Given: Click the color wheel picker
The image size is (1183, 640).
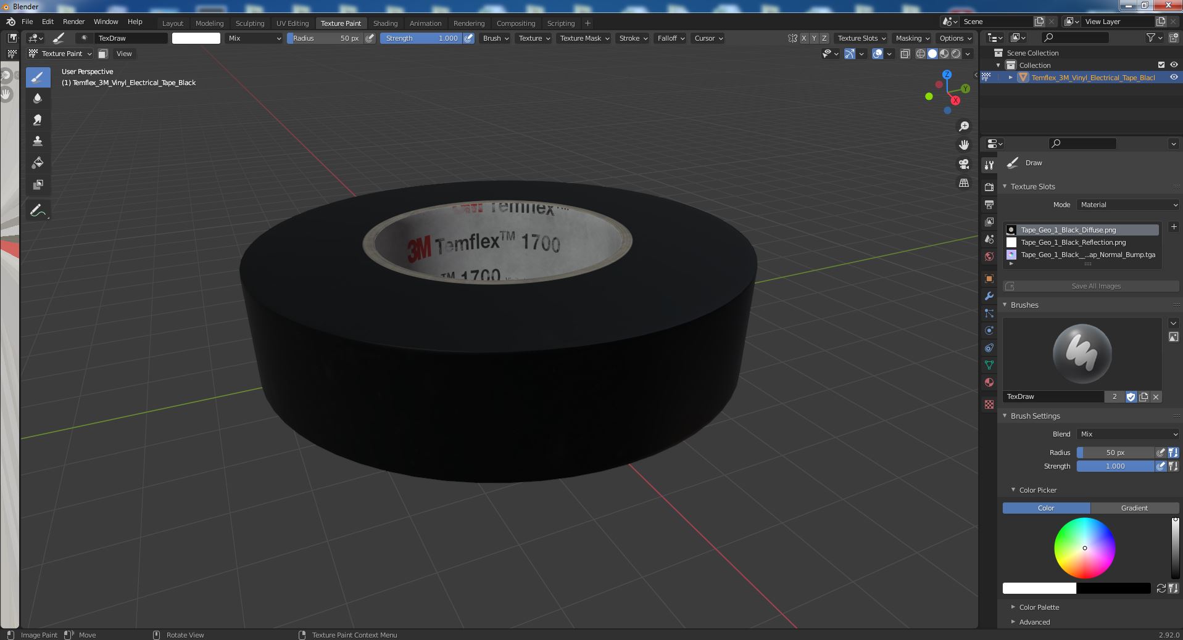Looking at the screenshot, I should (x=1084, y=548).
